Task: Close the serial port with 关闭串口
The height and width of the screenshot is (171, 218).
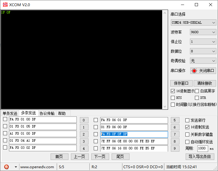Action: tap(203, 71)
